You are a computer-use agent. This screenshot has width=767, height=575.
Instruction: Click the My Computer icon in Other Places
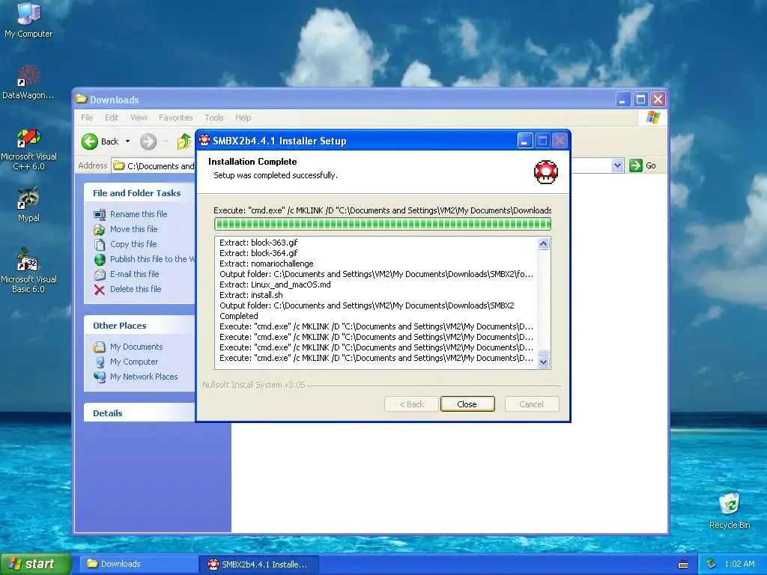point(100,362)
